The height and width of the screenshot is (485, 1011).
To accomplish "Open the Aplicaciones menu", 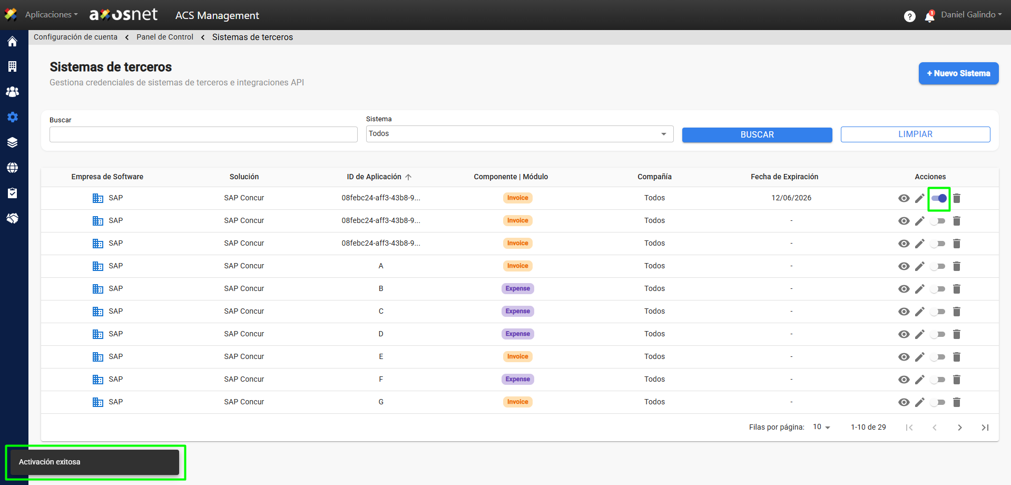I will pyautogui.click(x=51, y=15).
